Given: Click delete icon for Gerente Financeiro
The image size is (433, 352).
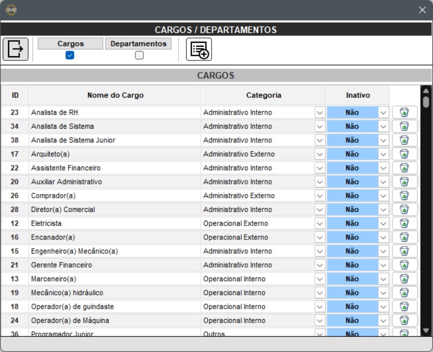Looking at the screenshot, I should click(x=404, y=265).
